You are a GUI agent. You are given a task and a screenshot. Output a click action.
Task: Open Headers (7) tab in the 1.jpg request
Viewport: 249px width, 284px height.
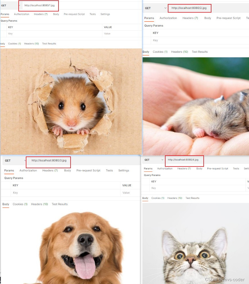click(x=41, y=14)
